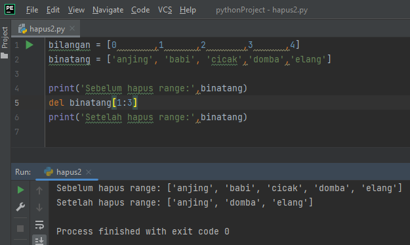
Task: Open run settings via the wrench icon
Action: (x=20, y=207)
